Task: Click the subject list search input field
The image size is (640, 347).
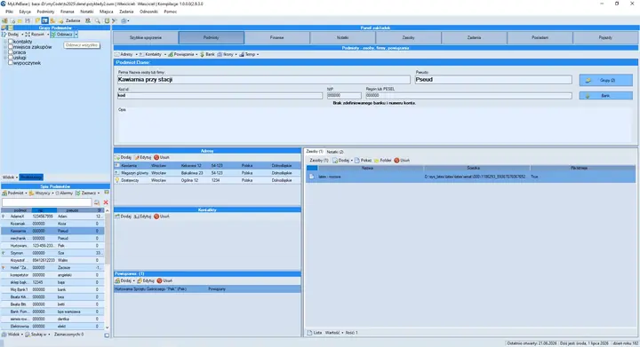Action: click(x=47, y=202)
